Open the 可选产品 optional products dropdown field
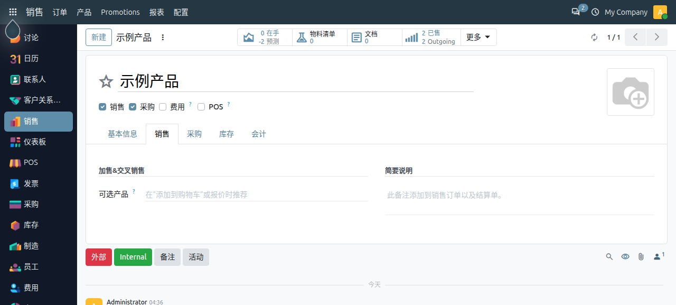 [256, 195]
